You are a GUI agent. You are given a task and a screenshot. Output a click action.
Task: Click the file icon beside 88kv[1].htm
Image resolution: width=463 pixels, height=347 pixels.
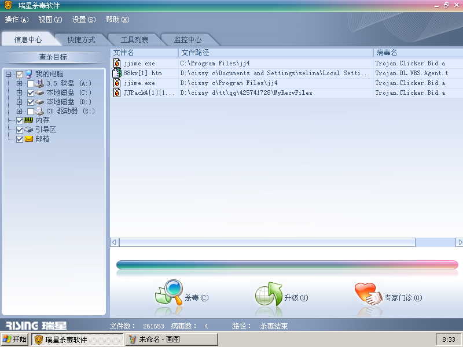[117, 73]
